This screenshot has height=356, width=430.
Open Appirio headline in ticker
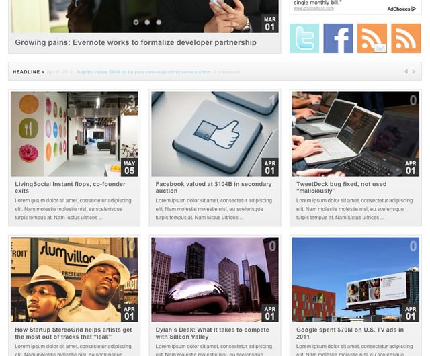(x=143, y=72)
